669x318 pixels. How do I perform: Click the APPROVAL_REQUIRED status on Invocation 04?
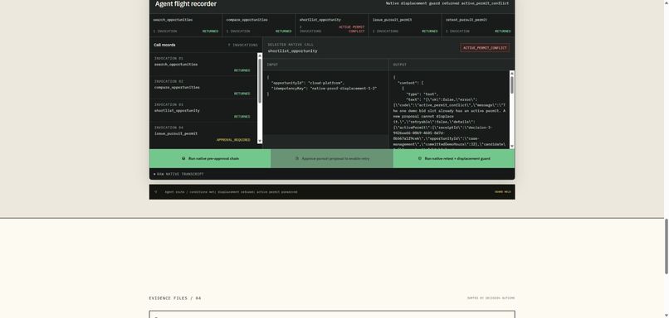pos(233,140)
